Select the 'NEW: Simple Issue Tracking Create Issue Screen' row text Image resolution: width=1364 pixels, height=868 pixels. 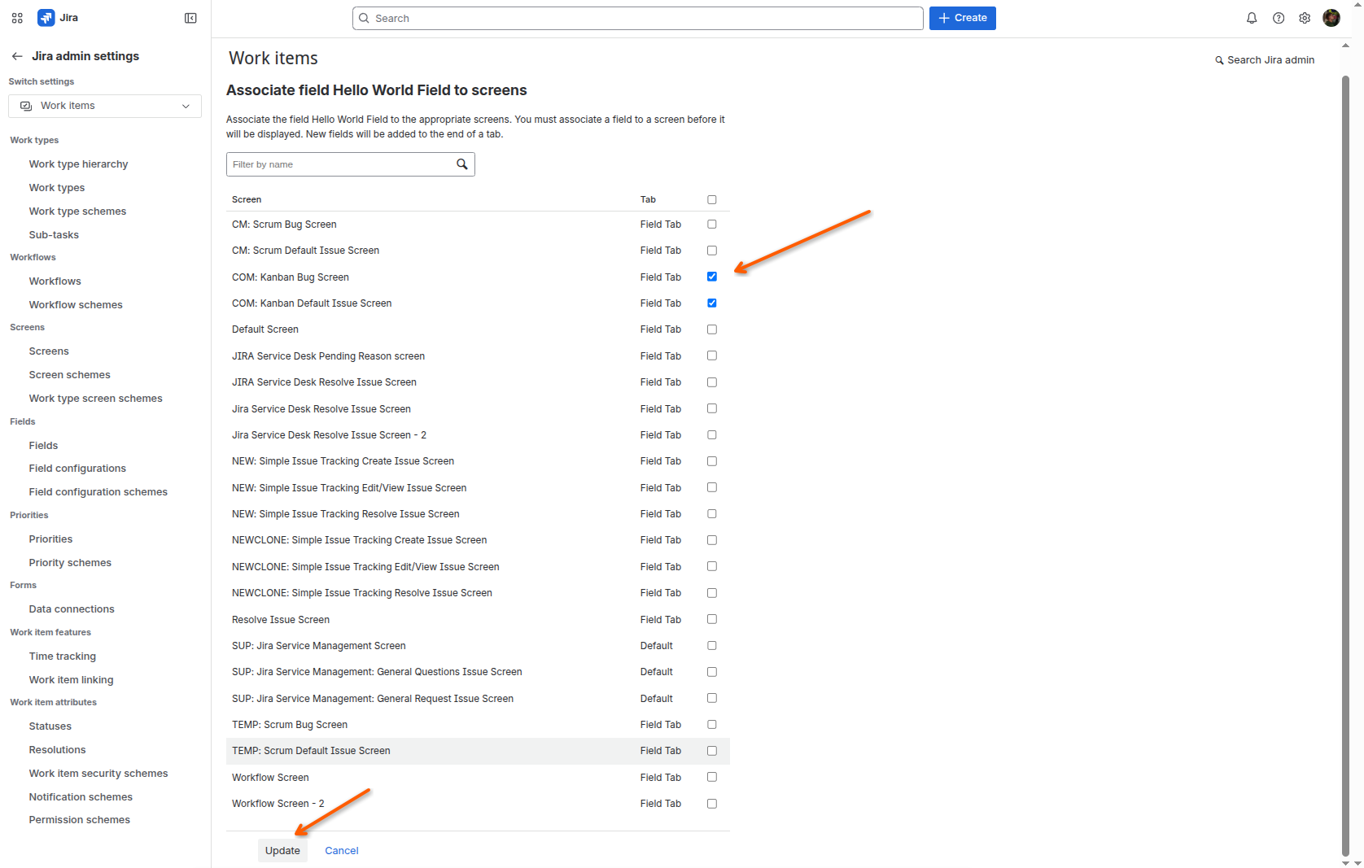pyautogui.click(x=343, y=461)
